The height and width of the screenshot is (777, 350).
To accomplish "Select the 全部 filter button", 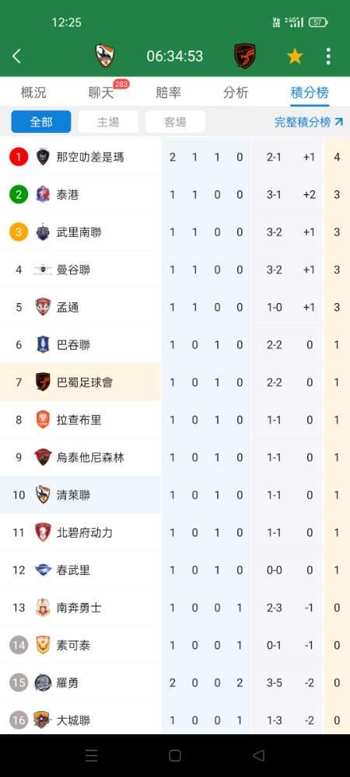I will click(41, 122).
